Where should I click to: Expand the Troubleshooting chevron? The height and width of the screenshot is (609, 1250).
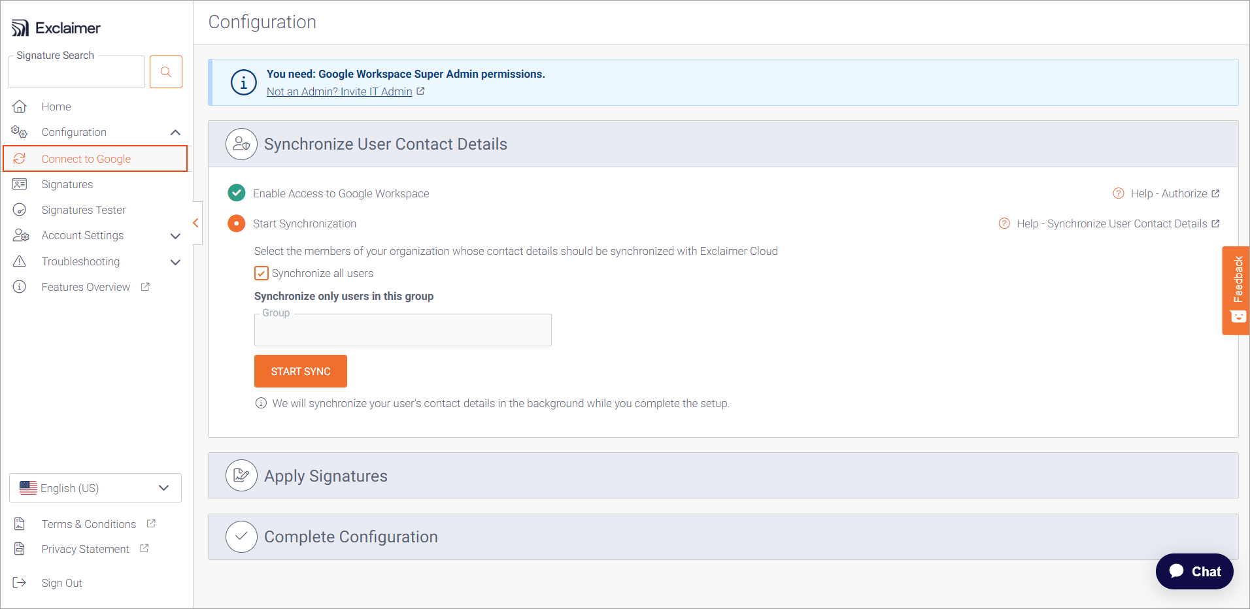[175, 262]
